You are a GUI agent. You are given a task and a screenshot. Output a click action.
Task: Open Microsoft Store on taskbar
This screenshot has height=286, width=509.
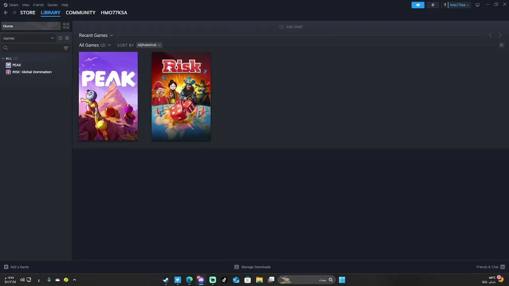[247, 280]
